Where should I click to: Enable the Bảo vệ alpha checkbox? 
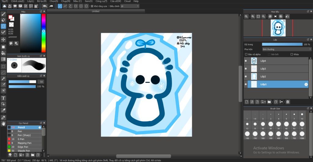tap(246, 54)
